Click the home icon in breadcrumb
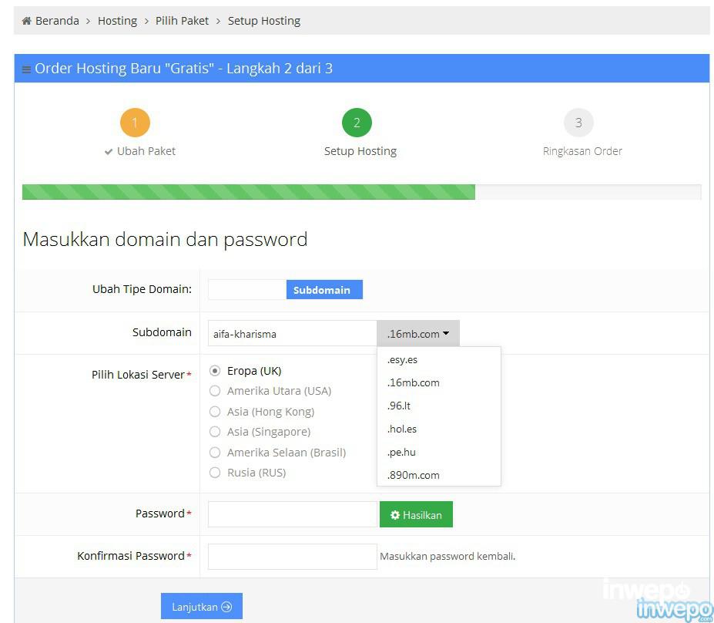This screenshot has width=714, height=623. [x=27, y=21]
